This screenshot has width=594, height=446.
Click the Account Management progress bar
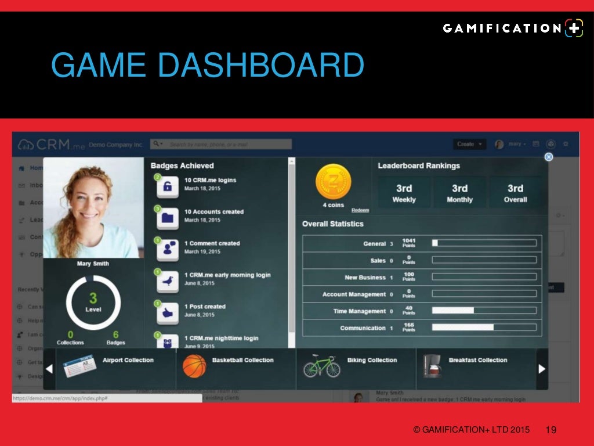[484, 293]
